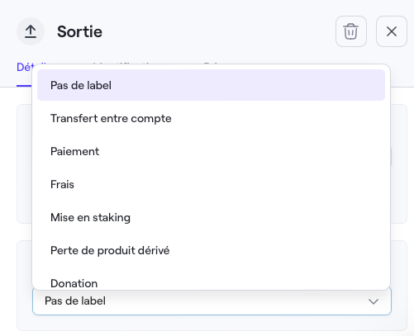Click the small grey handle on the list's right edge
The image size is (414, 336).
(391, 157)
